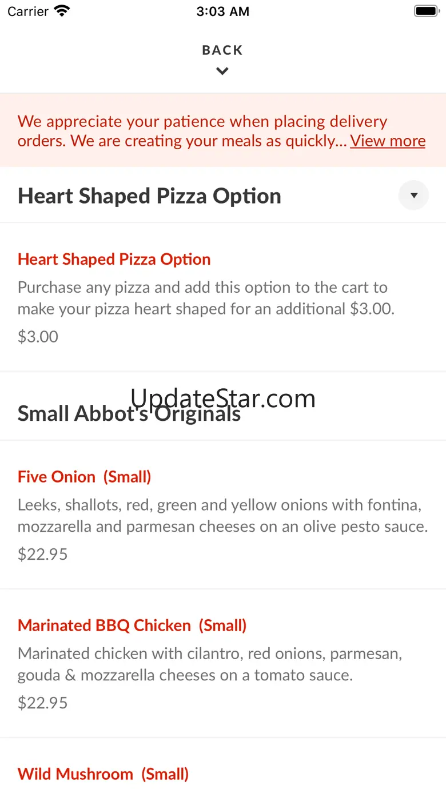Click the $3.00 price
The width and height of the screenshot is (446, 793).
click(38, 336)
